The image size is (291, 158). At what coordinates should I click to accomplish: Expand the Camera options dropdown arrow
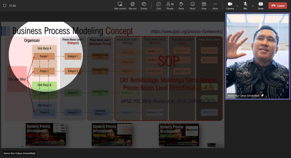[237, 6]
